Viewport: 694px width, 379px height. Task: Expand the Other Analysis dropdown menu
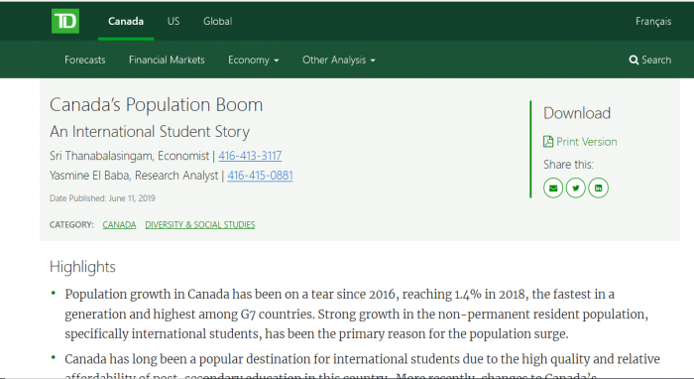click(339, 60)
